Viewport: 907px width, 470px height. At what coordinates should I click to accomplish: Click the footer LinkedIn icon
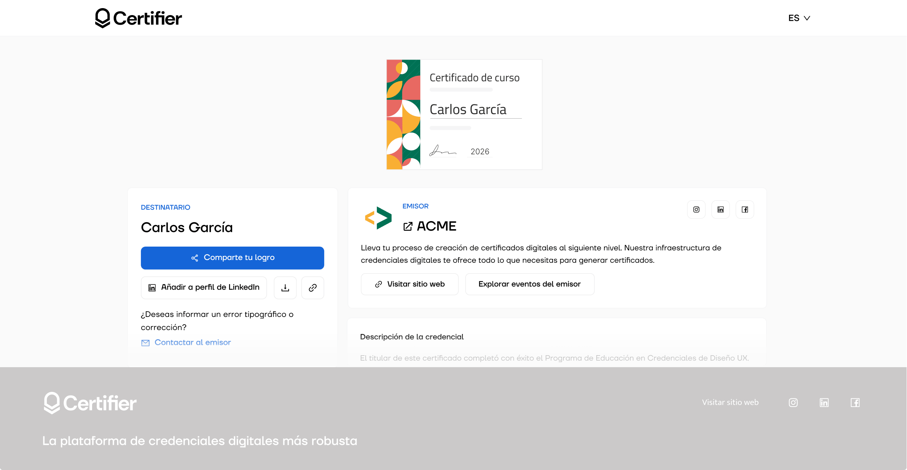[824, 403]
